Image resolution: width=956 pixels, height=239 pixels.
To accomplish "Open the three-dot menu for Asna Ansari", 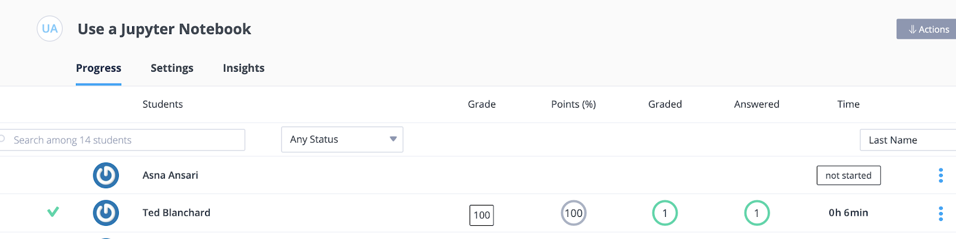I will [940, 175].
